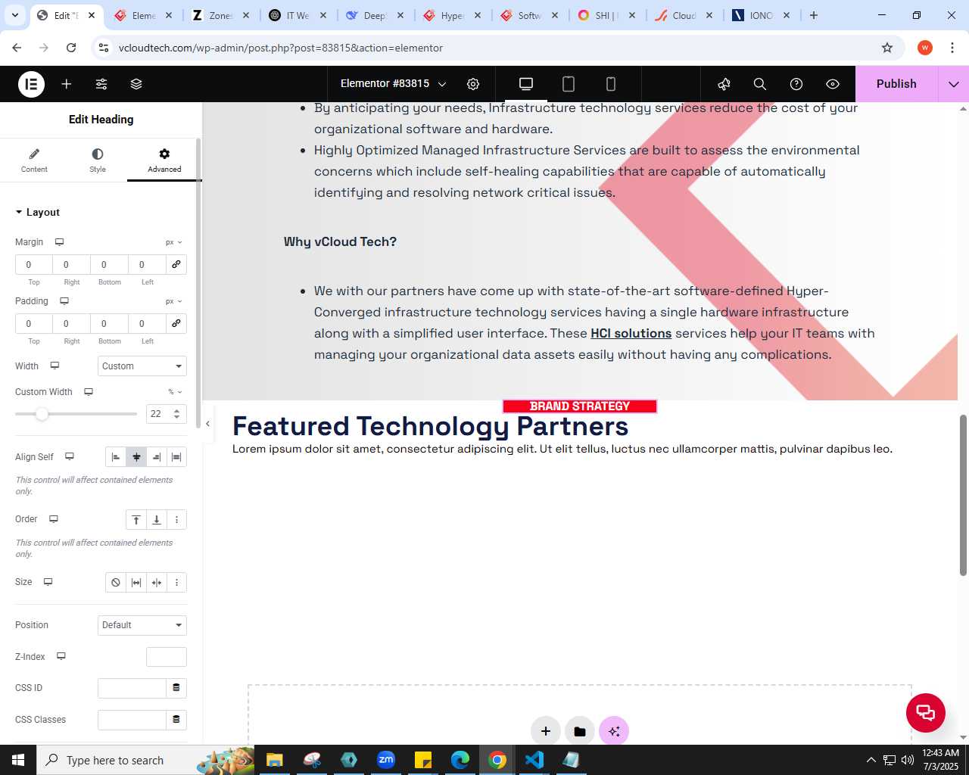
Task: Open dynamic tags for CSS ID
Action: pyautogui.click(x=176, y=688)
